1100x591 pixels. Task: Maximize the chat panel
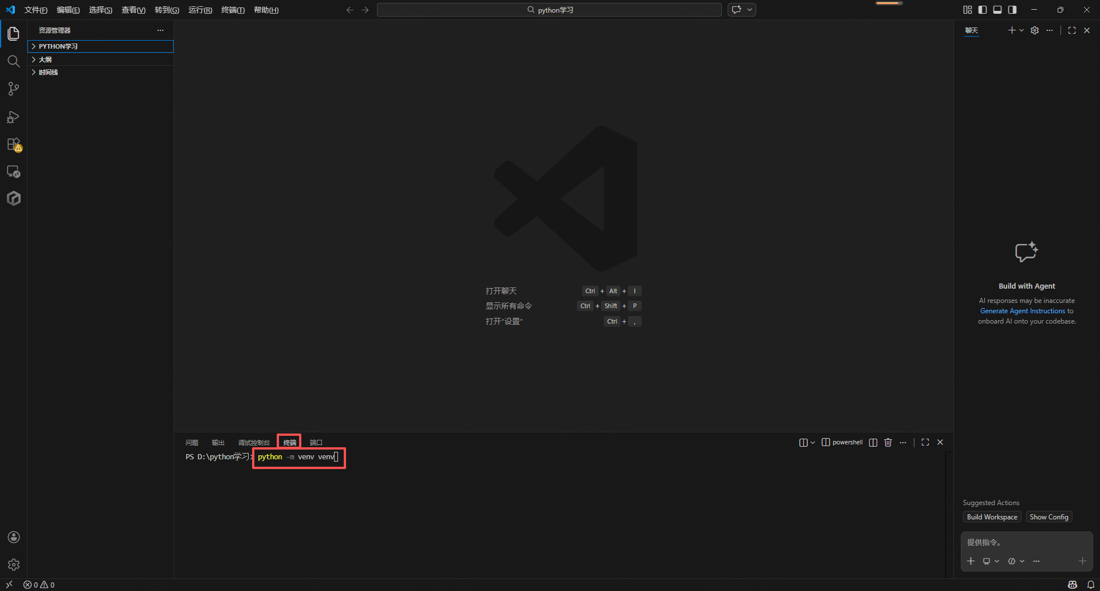click(x=1072, y=30)
